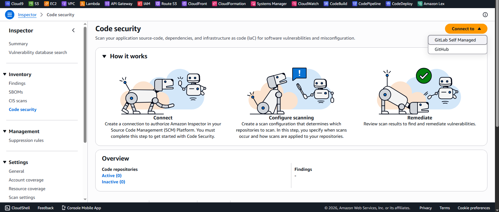Open the Route 53 shortcut icon
Image resolution: width=499 pixels, height=212 pixels.
(x=158, y=4)
